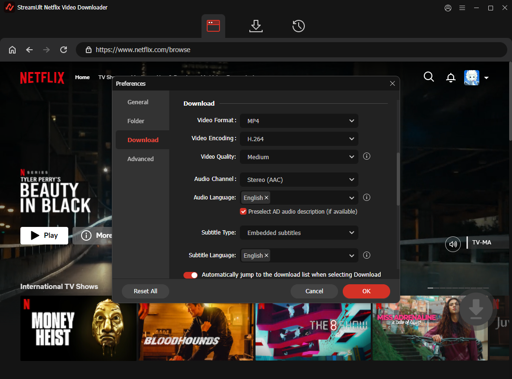Open Video Encoding dropdown showing H.264

(299, 139)
